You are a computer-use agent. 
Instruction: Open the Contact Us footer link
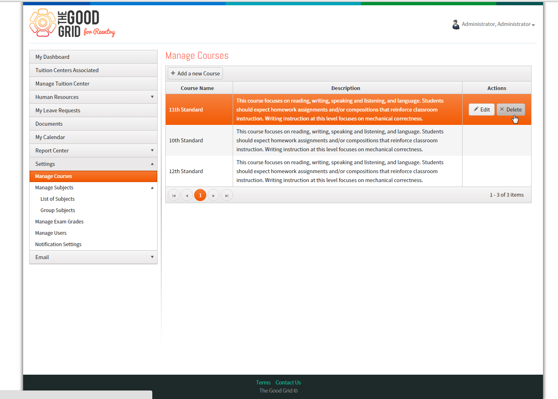[x=288, y=382]
